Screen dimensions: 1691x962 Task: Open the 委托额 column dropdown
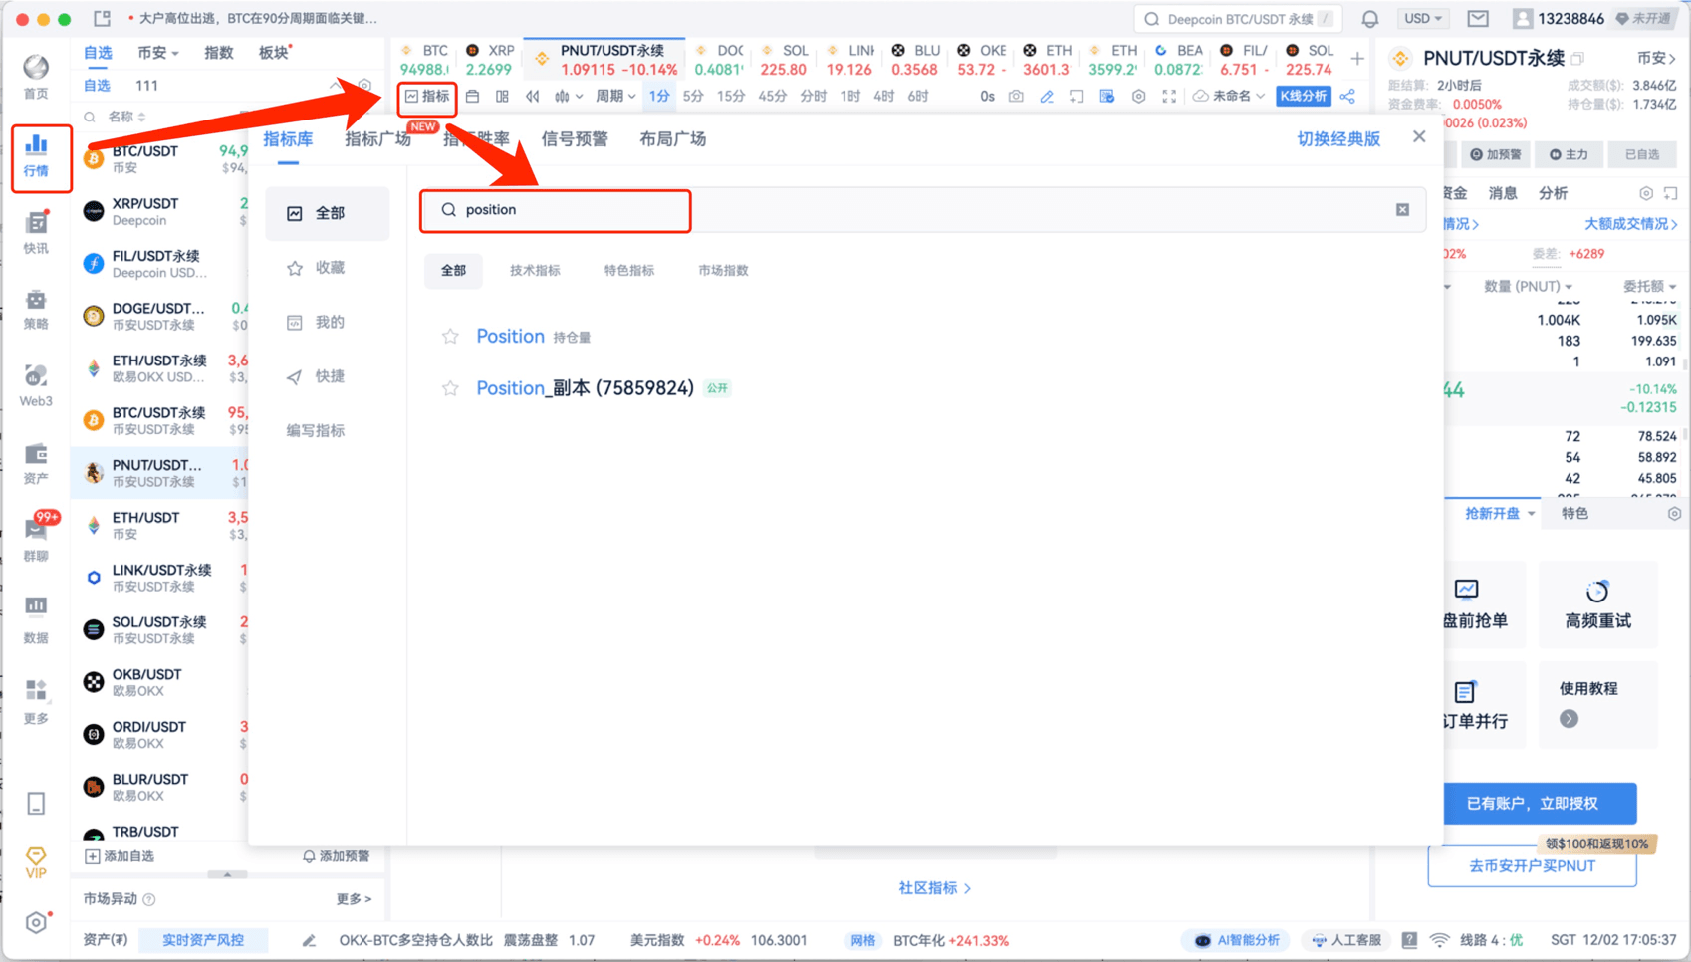[1649, 287]
